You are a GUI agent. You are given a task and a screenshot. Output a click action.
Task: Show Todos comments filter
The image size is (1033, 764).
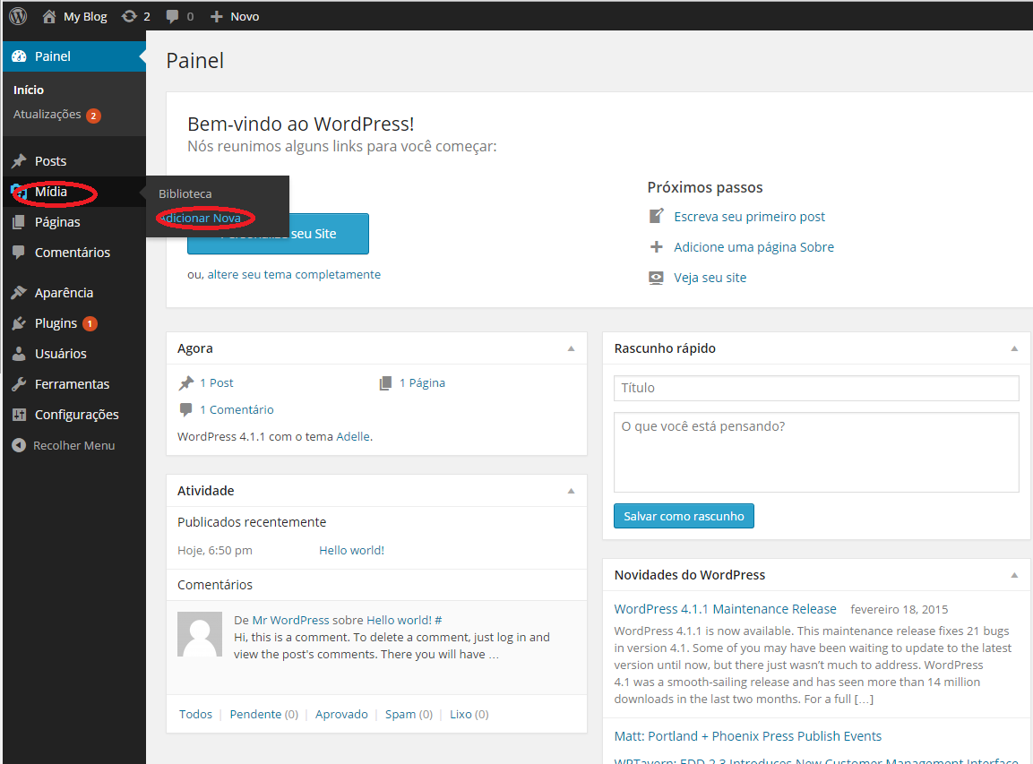point(195,715)
